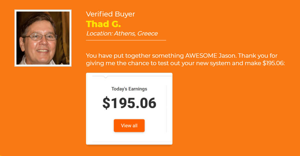Click the orange View all button
This screenshot has height=156, width=300.
129,126
